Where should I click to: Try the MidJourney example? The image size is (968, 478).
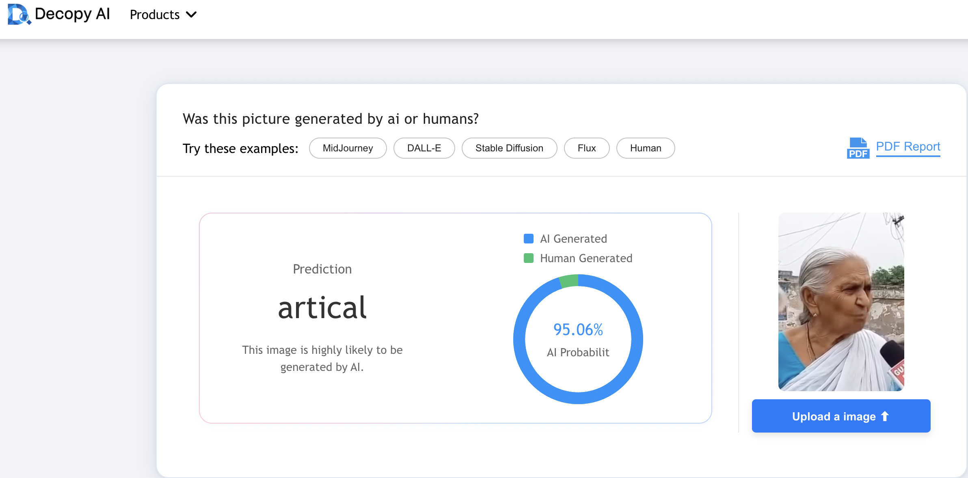(x=348, y=148)
